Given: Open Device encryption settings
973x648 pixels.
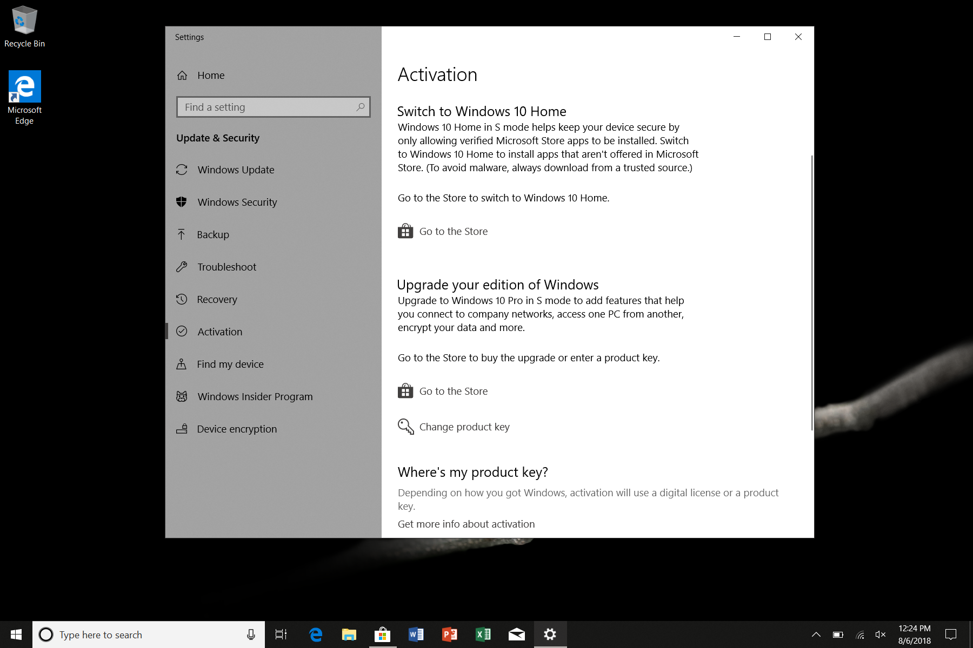Looking at the screenshot, I should click(x=237, y=429).
